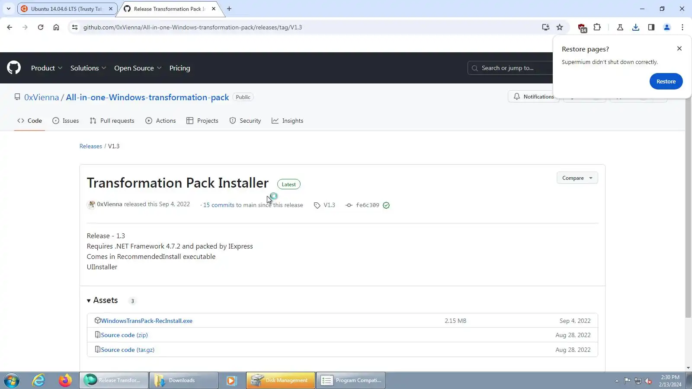Image resolution: width=692 pixels, height=389 pixels.
Task: Show hidden system tray icons
Action: [617, 381]
